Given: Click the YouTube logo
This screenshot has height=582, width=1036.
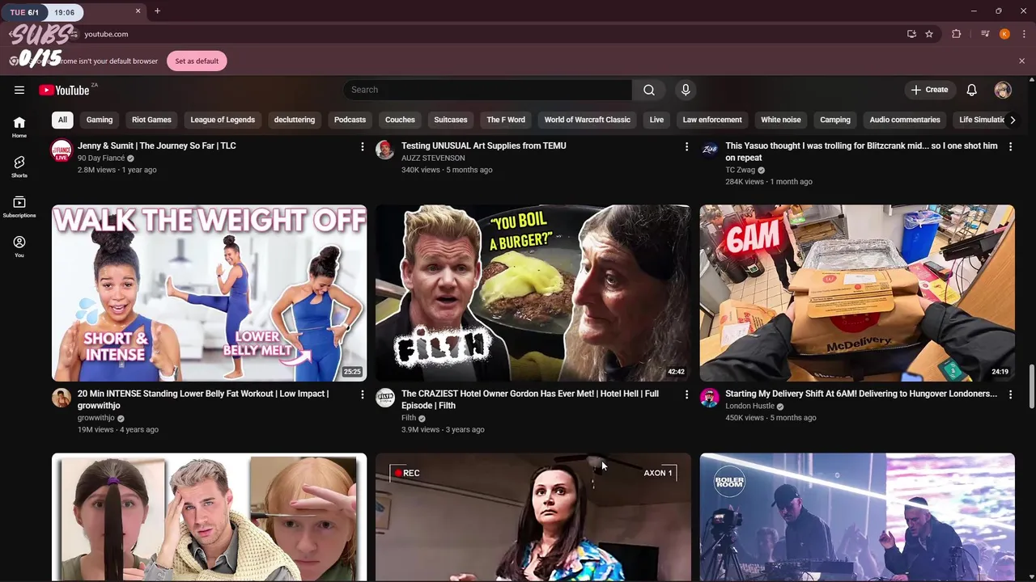Looking at the screenshot, I should click(64, 90).
